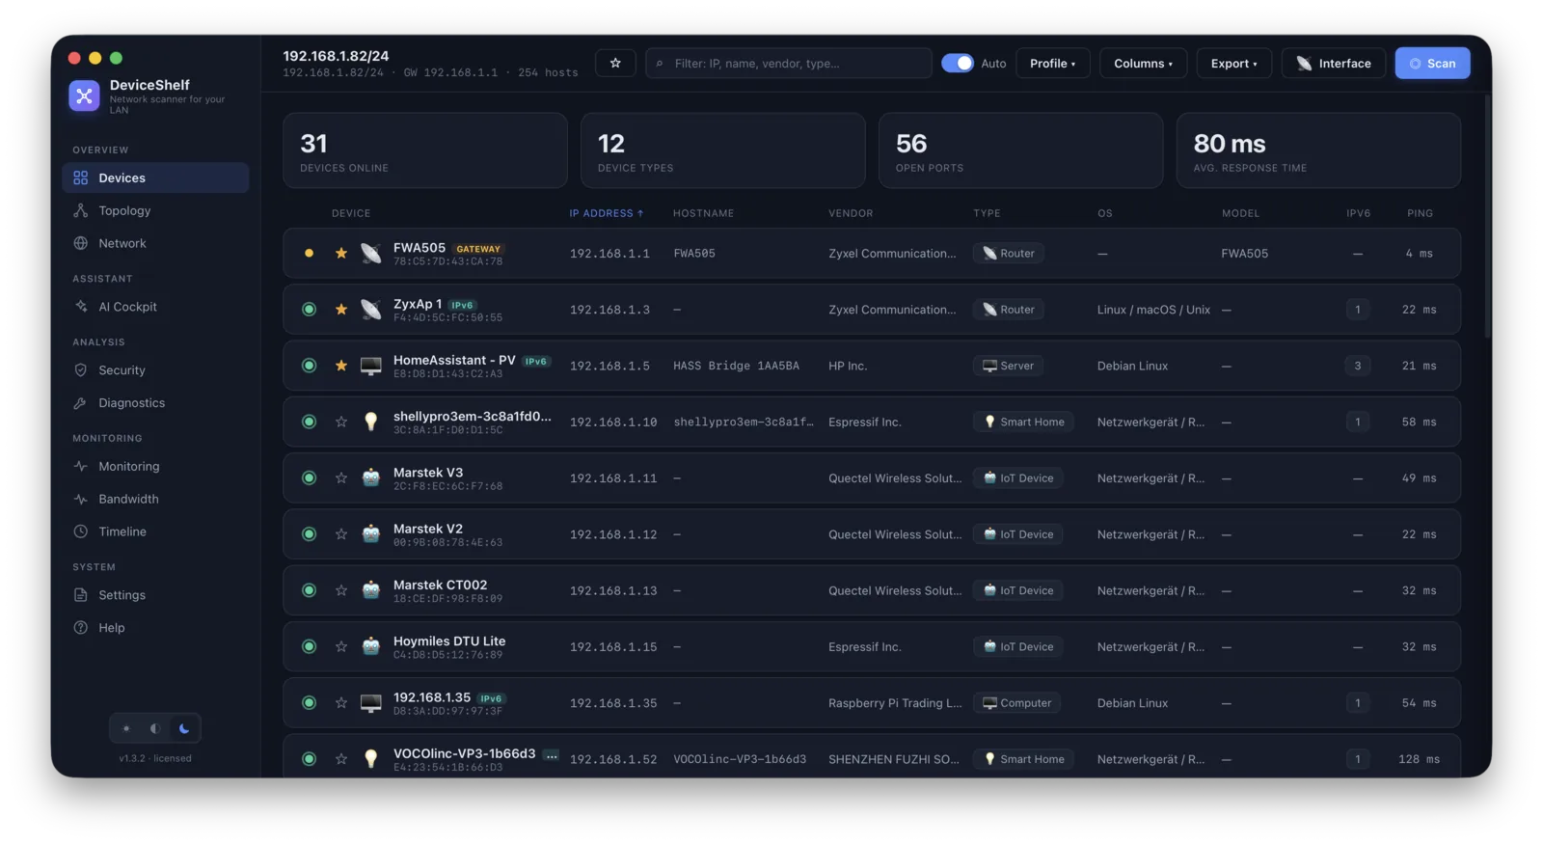The image size is (1543, 845).
Task: Click the Interface button
Action: pos(1334,64)
